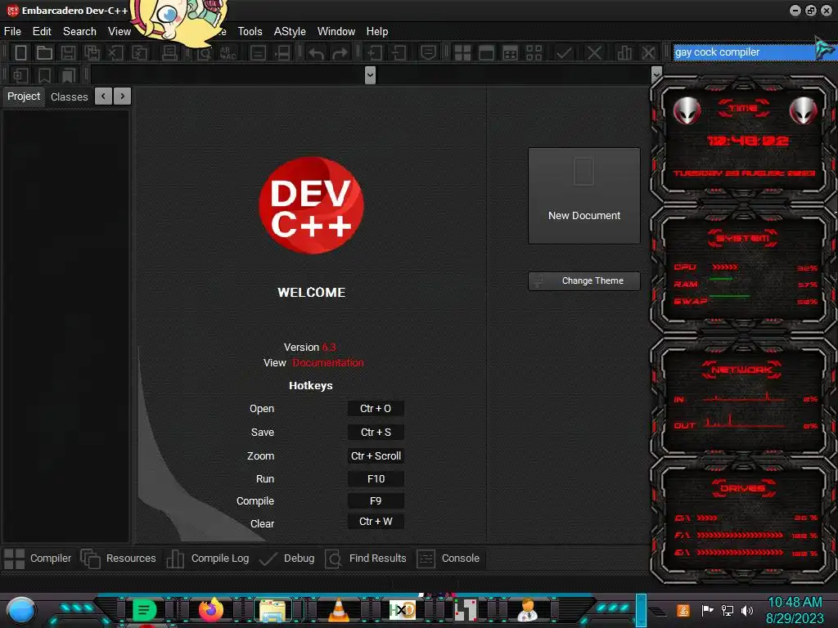The width and height of the screenshot is (838, 628).
Task: Click the left arrow beside Classes tab
Action: [103, 96]
